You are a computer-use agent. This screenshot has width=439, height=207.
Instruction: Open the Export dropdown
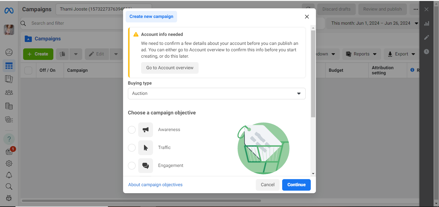click(x=401, y=54)
